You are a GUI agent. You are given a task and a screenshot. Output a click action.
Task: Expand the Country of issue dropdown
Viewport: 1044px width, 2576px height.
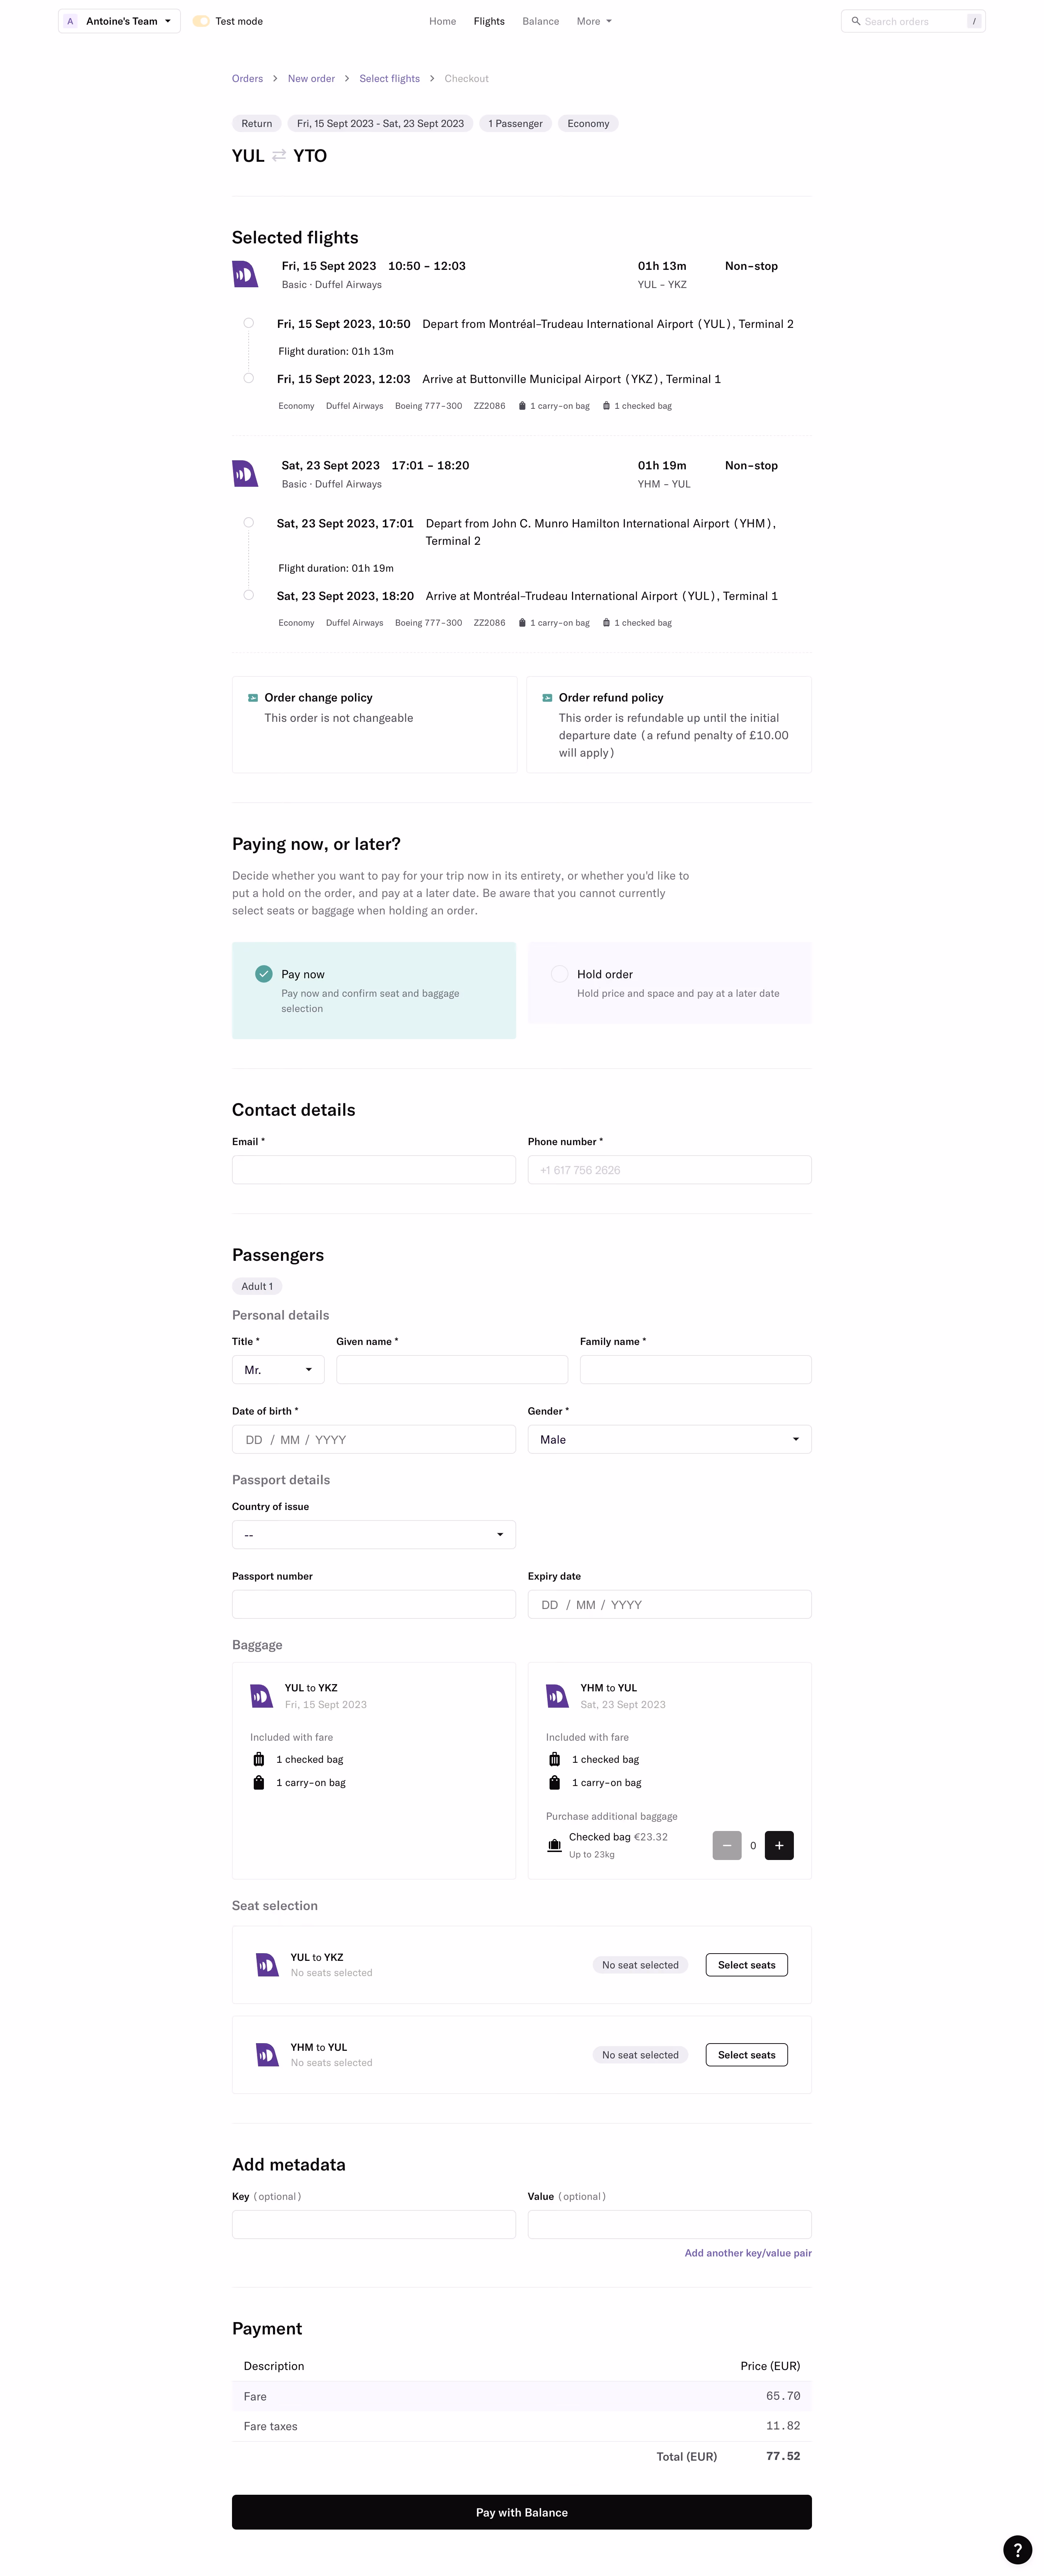coord(374,1534)
